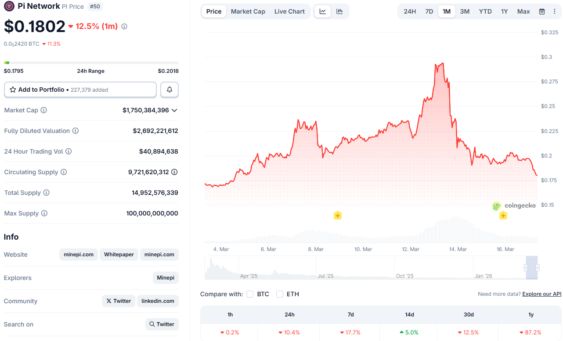Click the info icon beside Market Cap

pyautogui.click(x=44, y=110)
